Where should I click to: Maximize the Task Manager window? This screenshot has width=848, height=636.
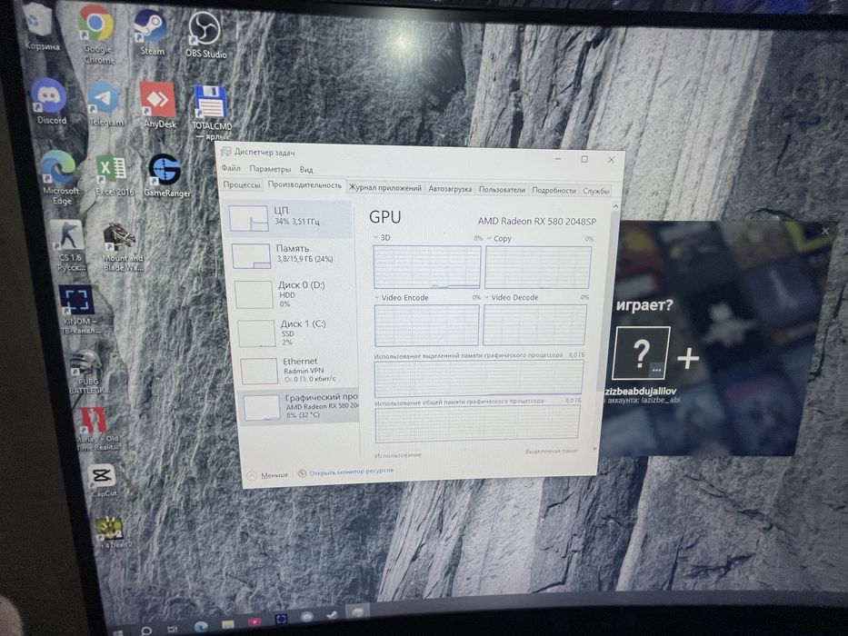pyautogui.click(x=584, y=159)
